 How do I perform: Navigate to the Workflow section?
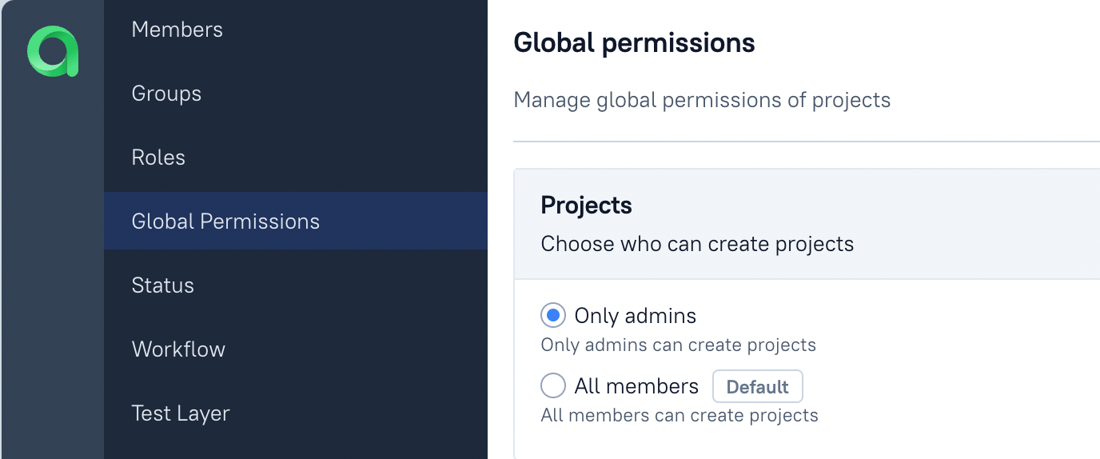click(296, 349)
